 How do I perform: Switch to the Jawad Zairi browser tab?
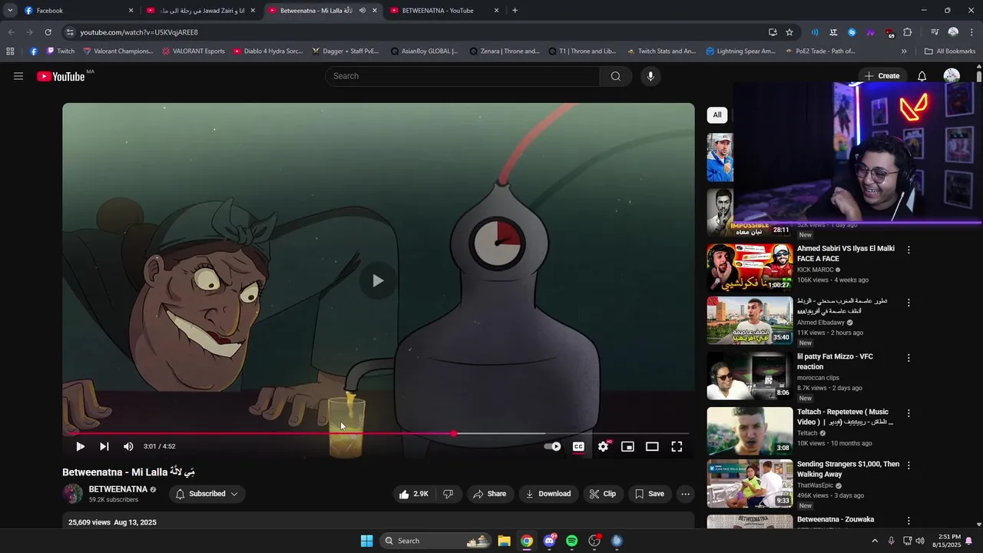(x=201, y=11)
